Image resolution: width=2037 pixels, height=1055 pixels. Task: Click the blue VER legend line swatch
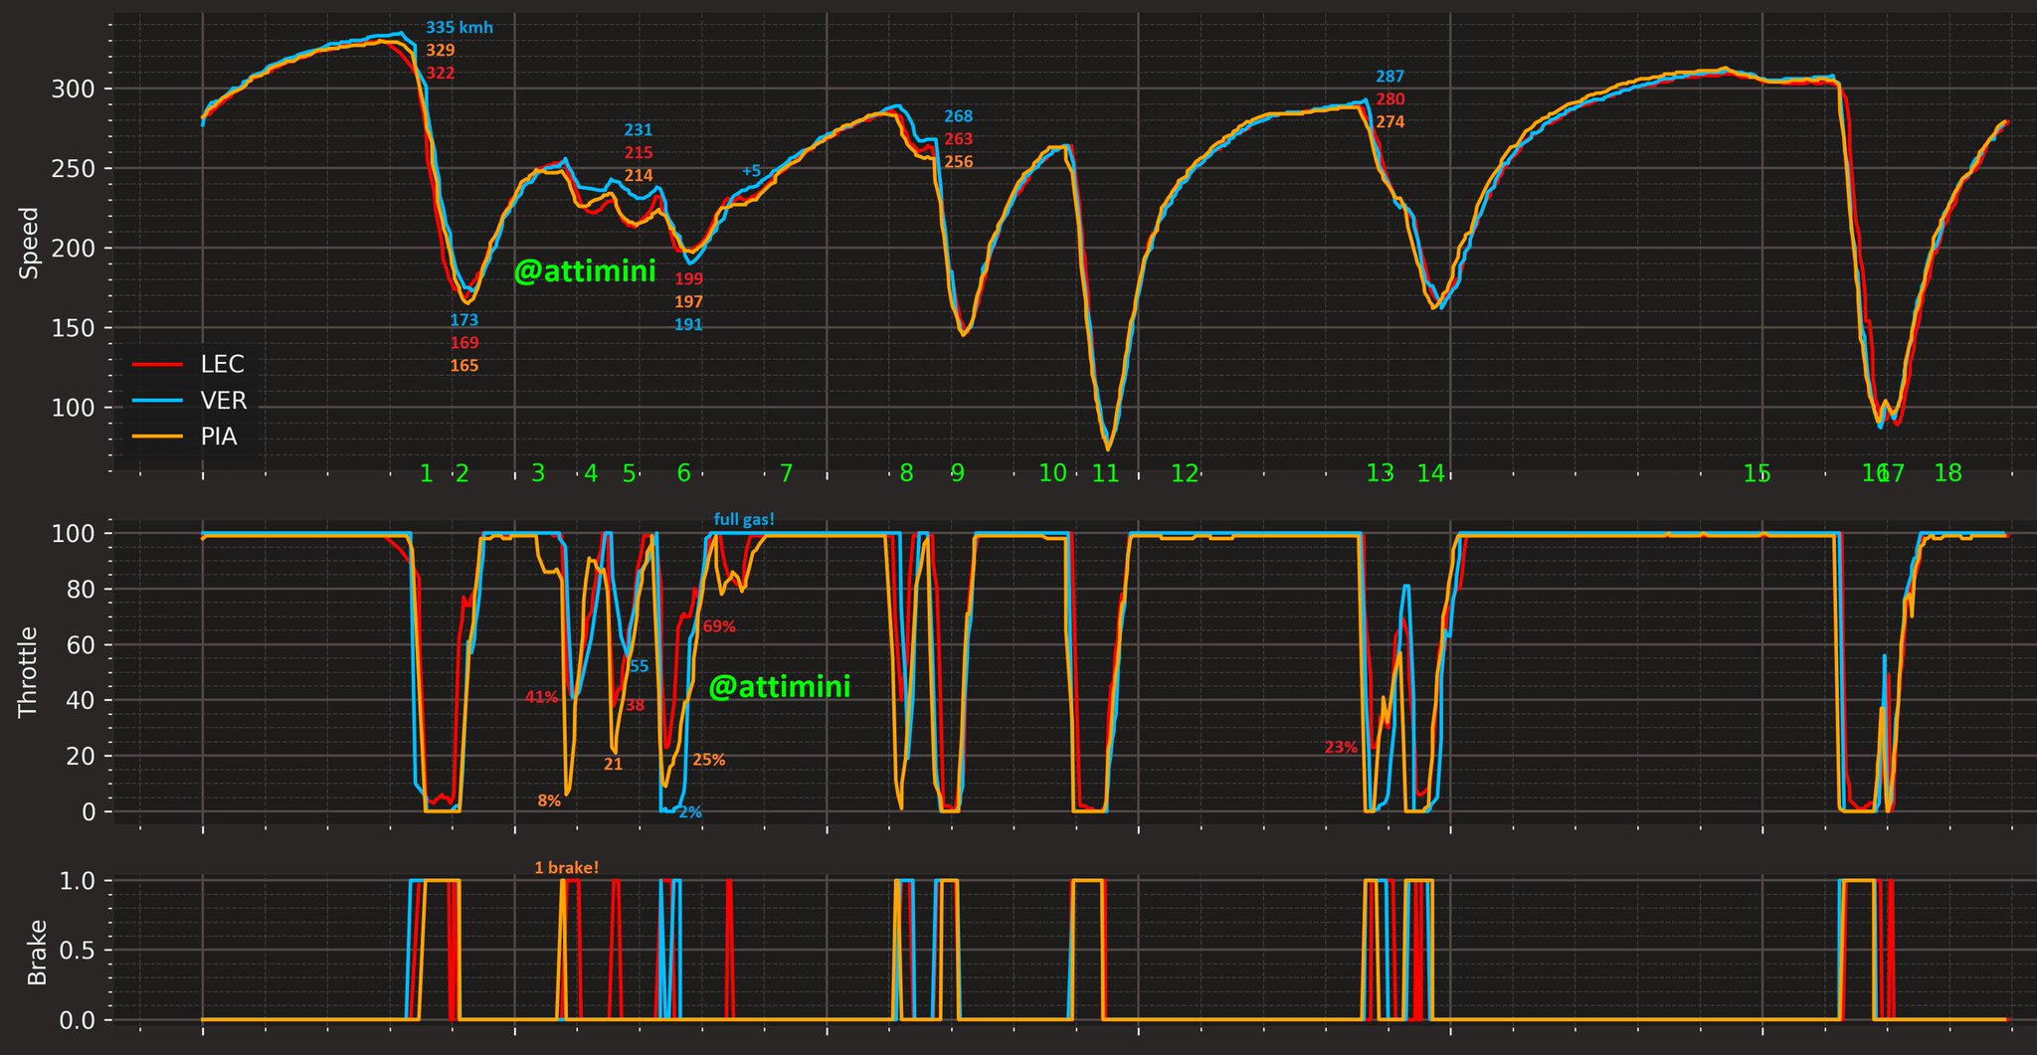[157, 401]
